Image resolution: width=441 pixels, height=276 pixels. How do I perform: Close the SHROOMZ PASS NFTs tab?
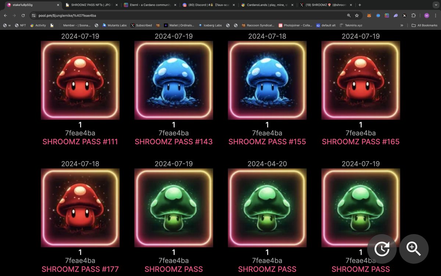coord(117,5)
